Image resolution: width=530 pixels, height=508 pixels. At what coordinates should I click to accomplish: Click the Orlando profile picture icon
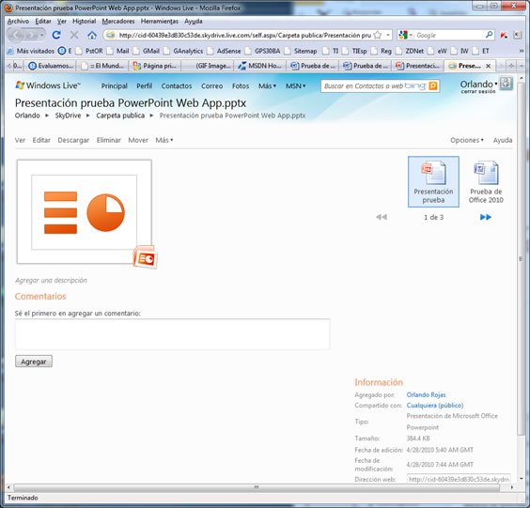(506, 84)
